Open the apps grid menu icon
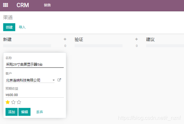Image resolution: width=184 pixels, height=124 pixels. point(6,5)
